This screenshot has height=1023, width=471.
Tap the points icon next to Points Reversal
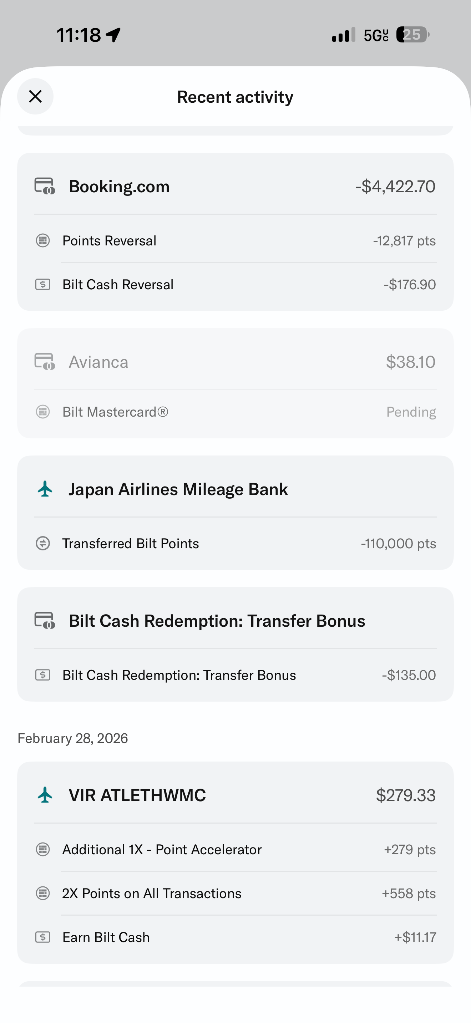click(x=43, y=240)
